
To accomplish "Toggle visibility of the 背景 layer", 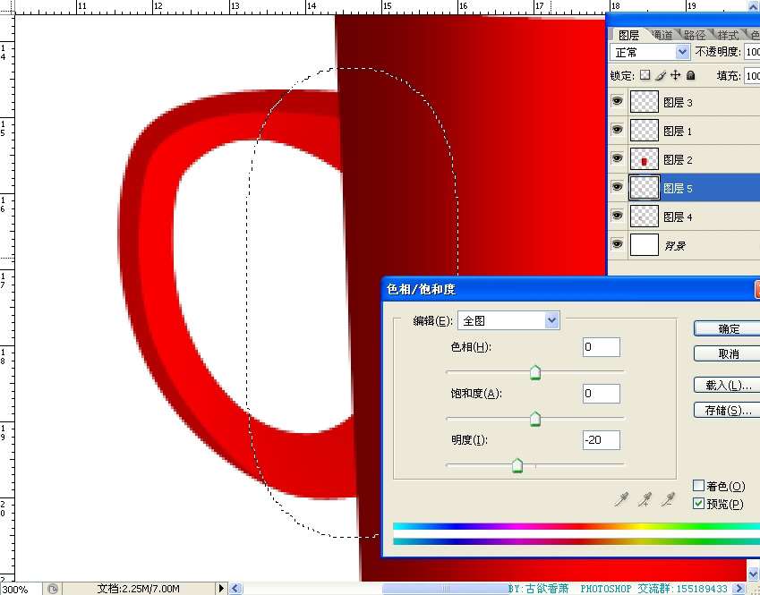I will [x=618, y=244].
